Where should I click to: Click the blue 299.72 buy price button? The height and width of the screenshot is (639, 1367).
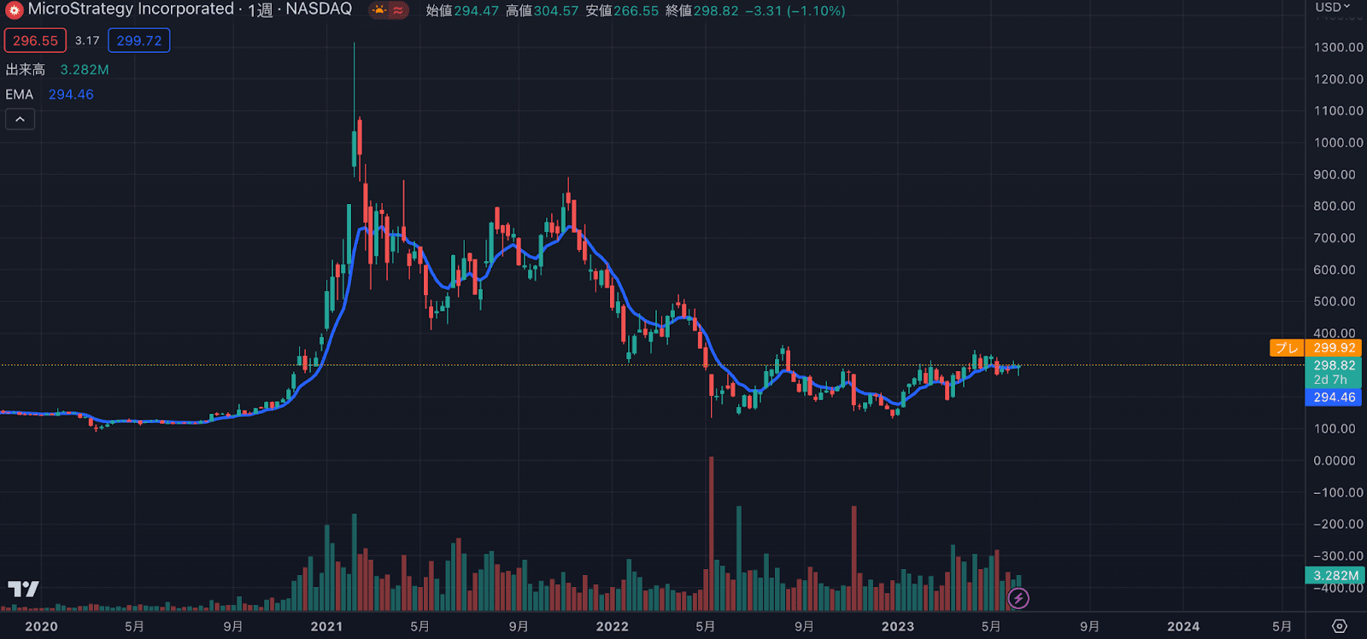(138, 40)
